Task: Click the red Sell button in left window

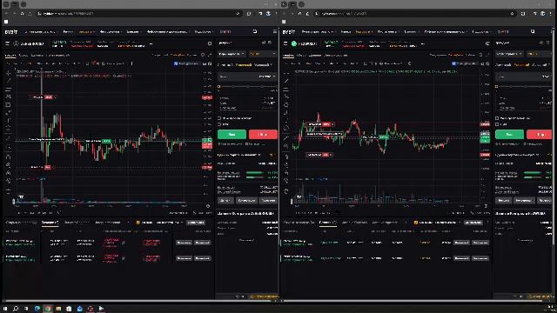Action: [x=263, y=135]
